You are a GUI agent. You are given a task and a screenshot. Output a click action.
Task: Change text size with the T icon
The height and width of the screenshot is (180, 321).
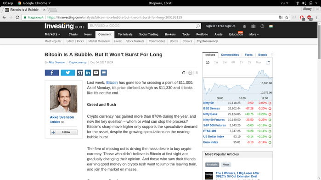pyautogui.click(x=183, y=73)
